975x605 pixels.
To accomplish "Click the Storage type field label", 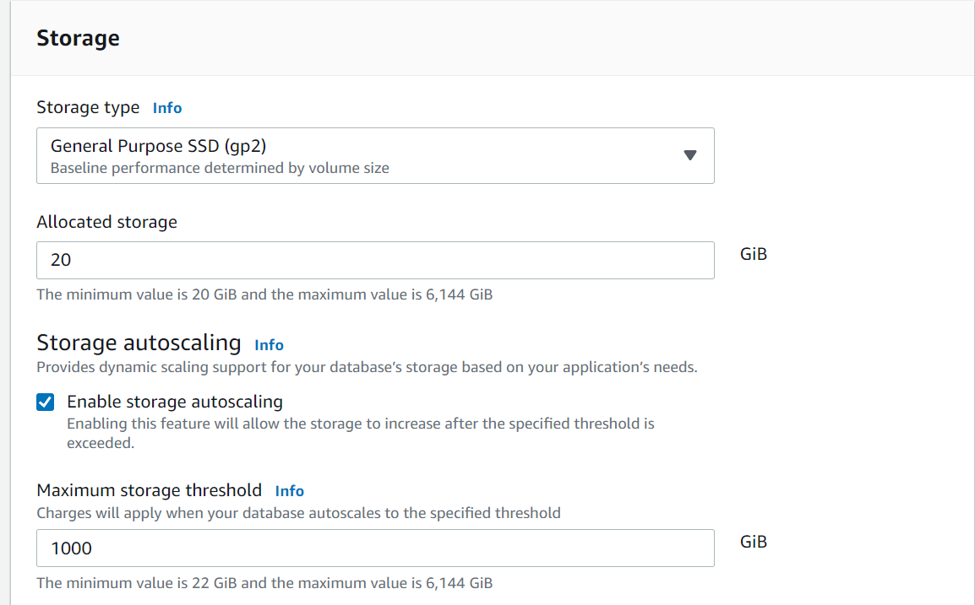I will 88,108.
